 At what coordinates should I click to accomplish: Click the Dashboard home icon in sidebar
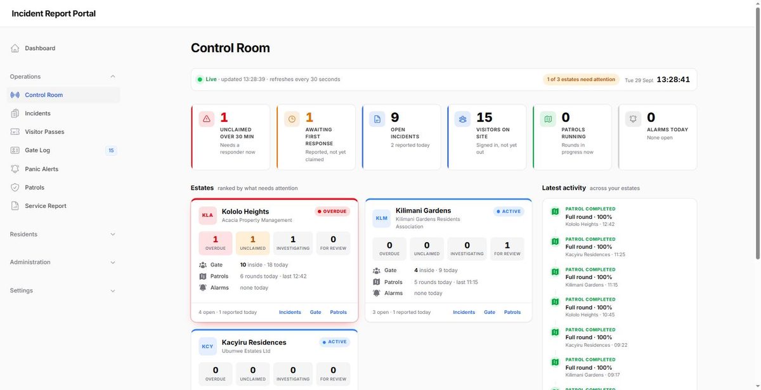15,48
